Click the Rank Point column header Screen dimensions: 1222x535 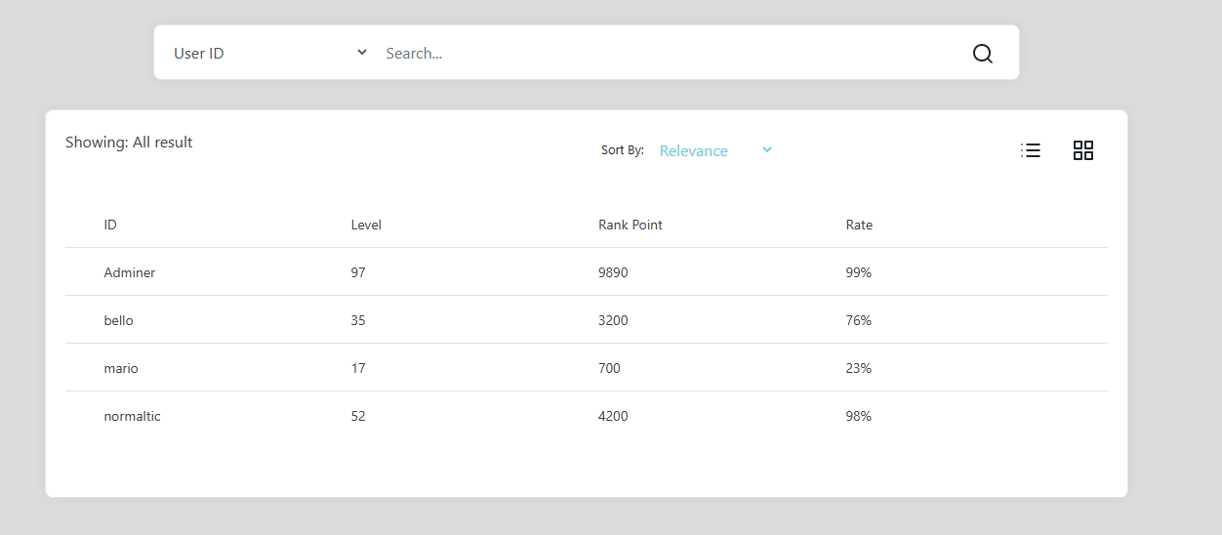631,225
